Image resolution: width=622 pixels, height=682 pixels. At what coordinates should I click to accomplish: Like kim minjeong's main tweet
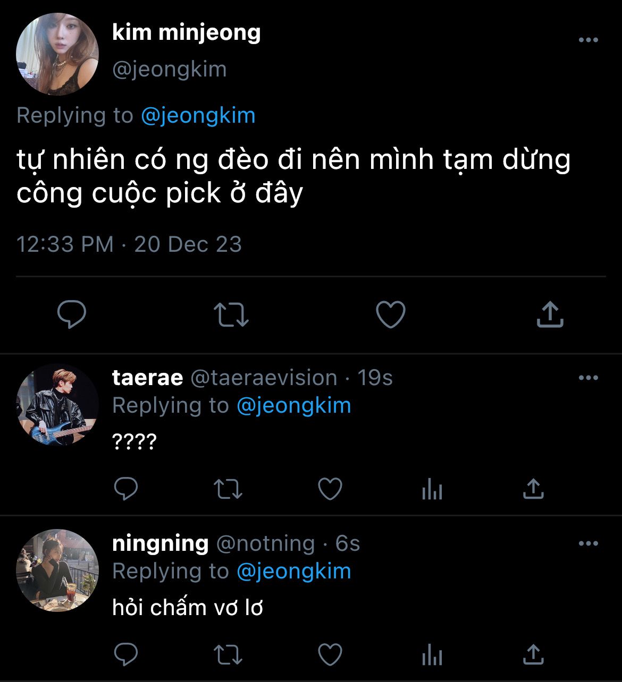391,314
